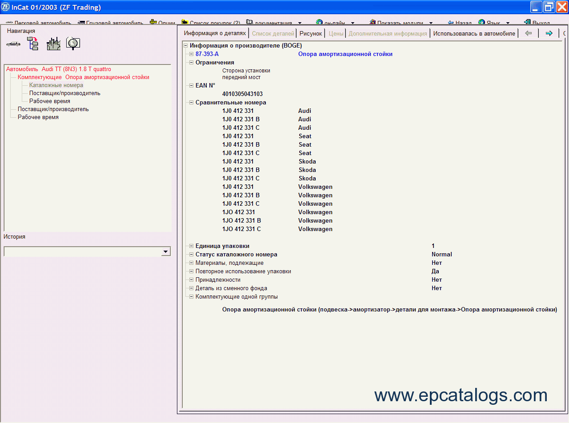
Task: Select 1JO 412 331 C Volkswagen row
Action: tap(277, 229)
